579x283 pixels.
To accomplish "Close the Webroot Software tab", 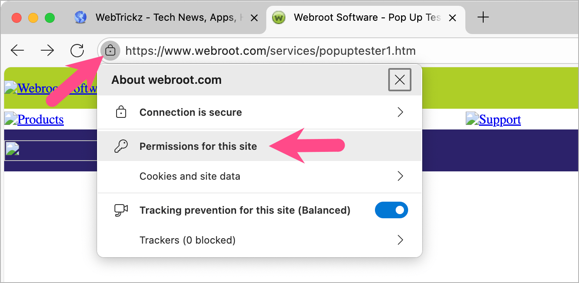I will pos(453,18).
